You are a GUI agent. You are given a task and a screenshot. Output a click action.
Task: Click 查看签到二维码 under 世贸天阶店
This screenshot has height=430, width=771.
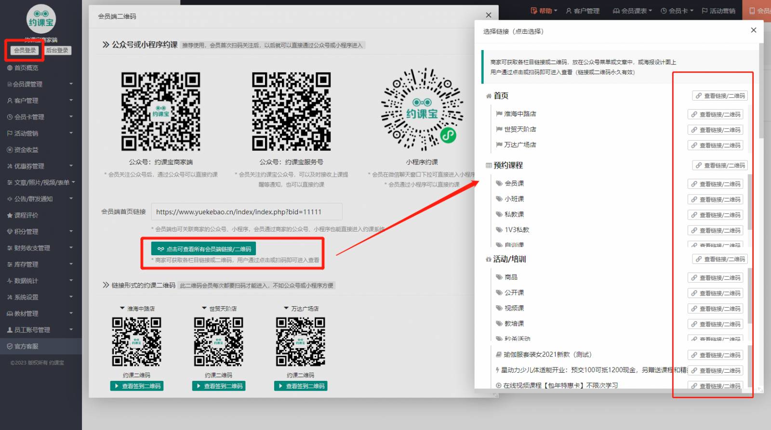pyautogui.click(x=219, y=386)
